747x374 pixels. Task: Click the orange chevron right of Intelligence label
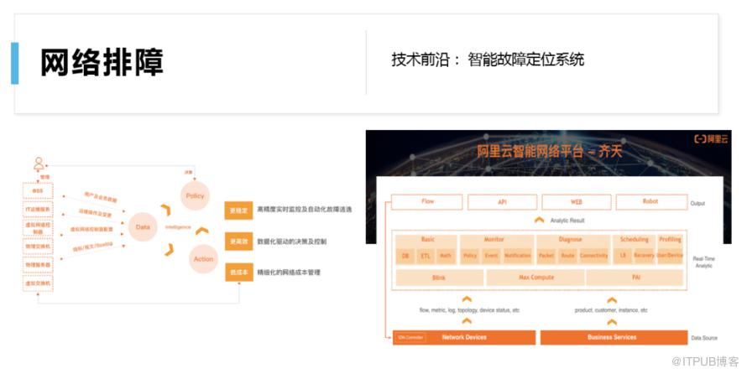point(202,231)
